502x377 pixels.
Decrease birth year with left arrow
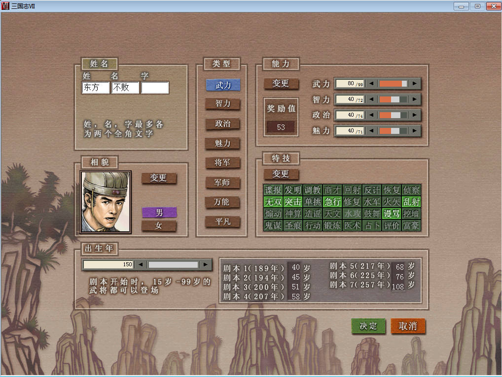click(x=141, y=265)
